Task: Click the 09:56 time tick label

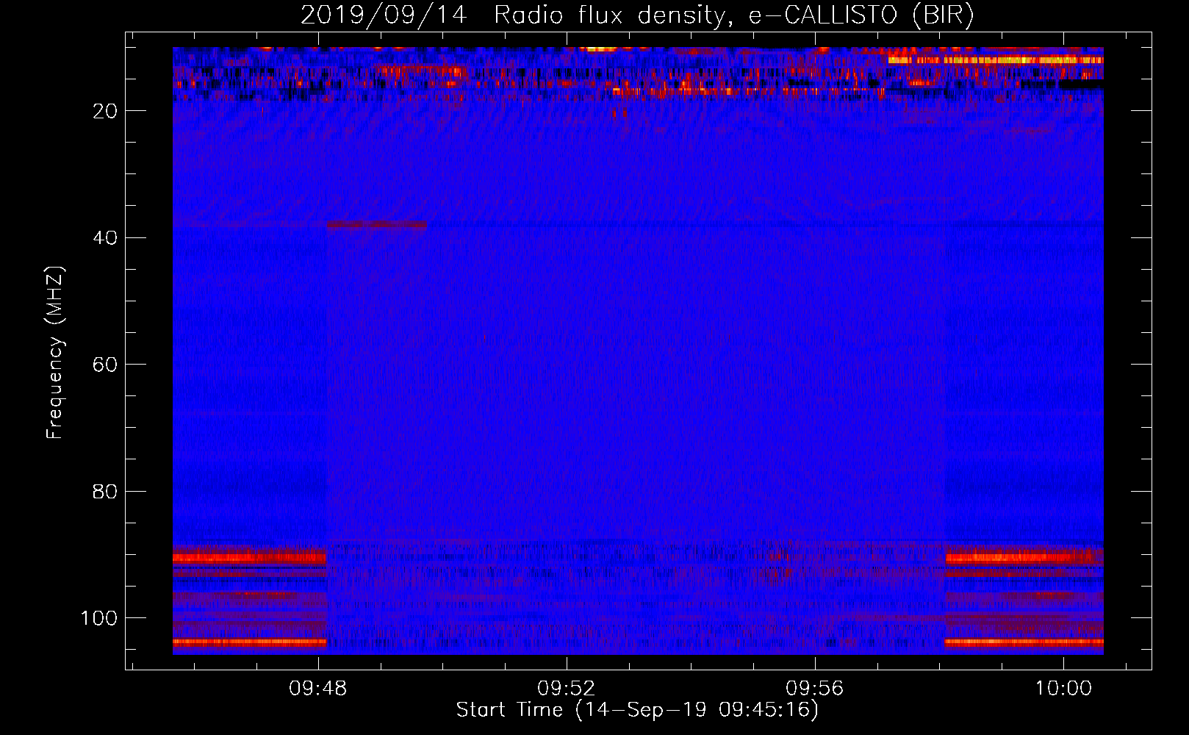Action: pos(814,689)
